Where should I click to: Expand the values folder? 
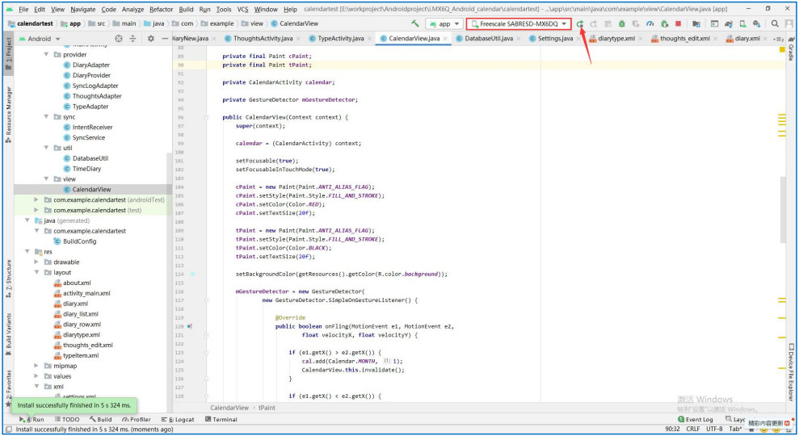click(x=36, y=376)
